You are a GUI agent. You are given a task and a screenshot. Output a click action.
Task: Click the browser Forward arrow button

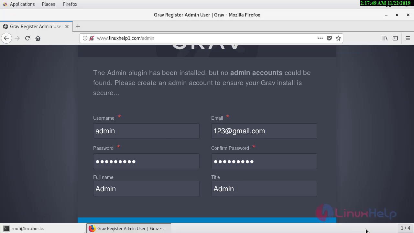pyautogui.click(x=17, y=38)
